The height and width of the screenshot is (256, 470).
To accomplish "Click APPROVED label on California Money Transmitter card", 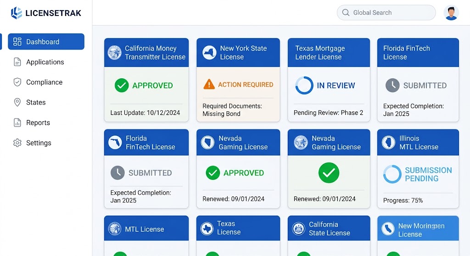I will coord(152,86).
